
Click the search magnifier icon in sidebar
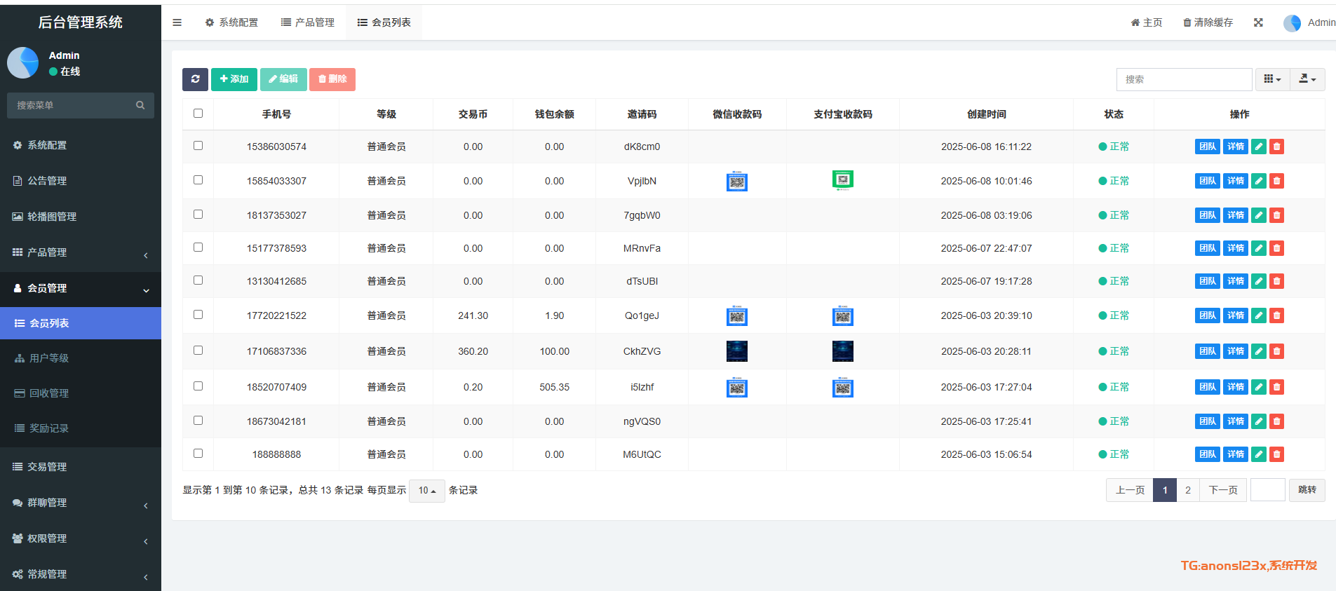pos(140,105)
